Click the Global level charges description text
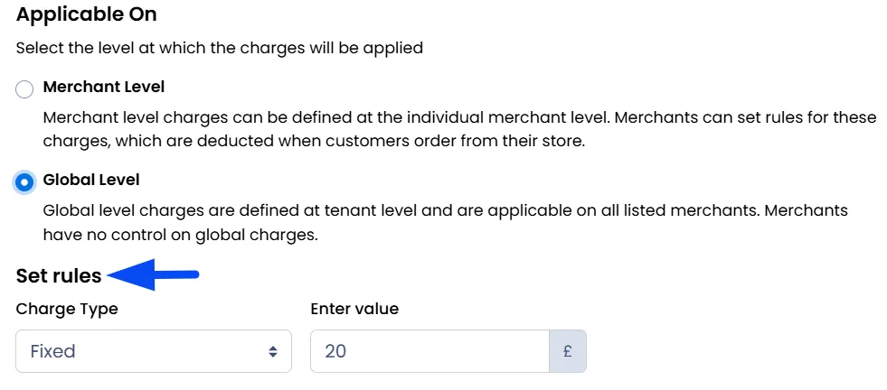887x390 pixels. (445, 223)
